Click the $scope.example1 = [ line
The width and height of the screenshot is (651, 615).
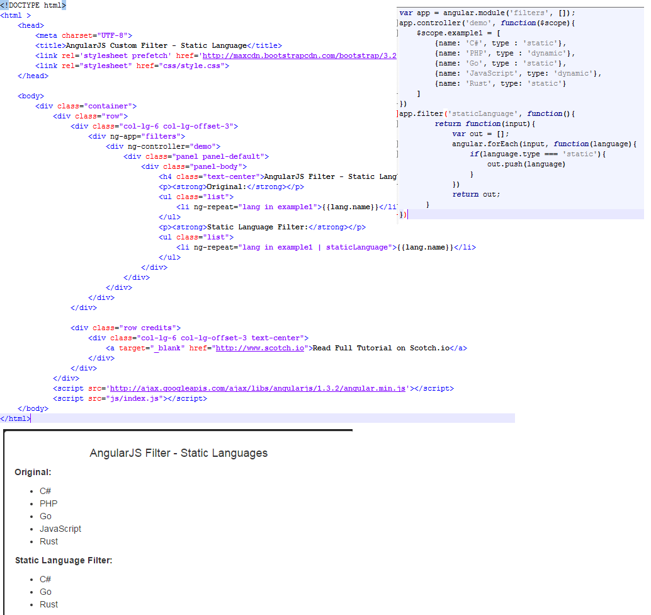coord(459,33)
